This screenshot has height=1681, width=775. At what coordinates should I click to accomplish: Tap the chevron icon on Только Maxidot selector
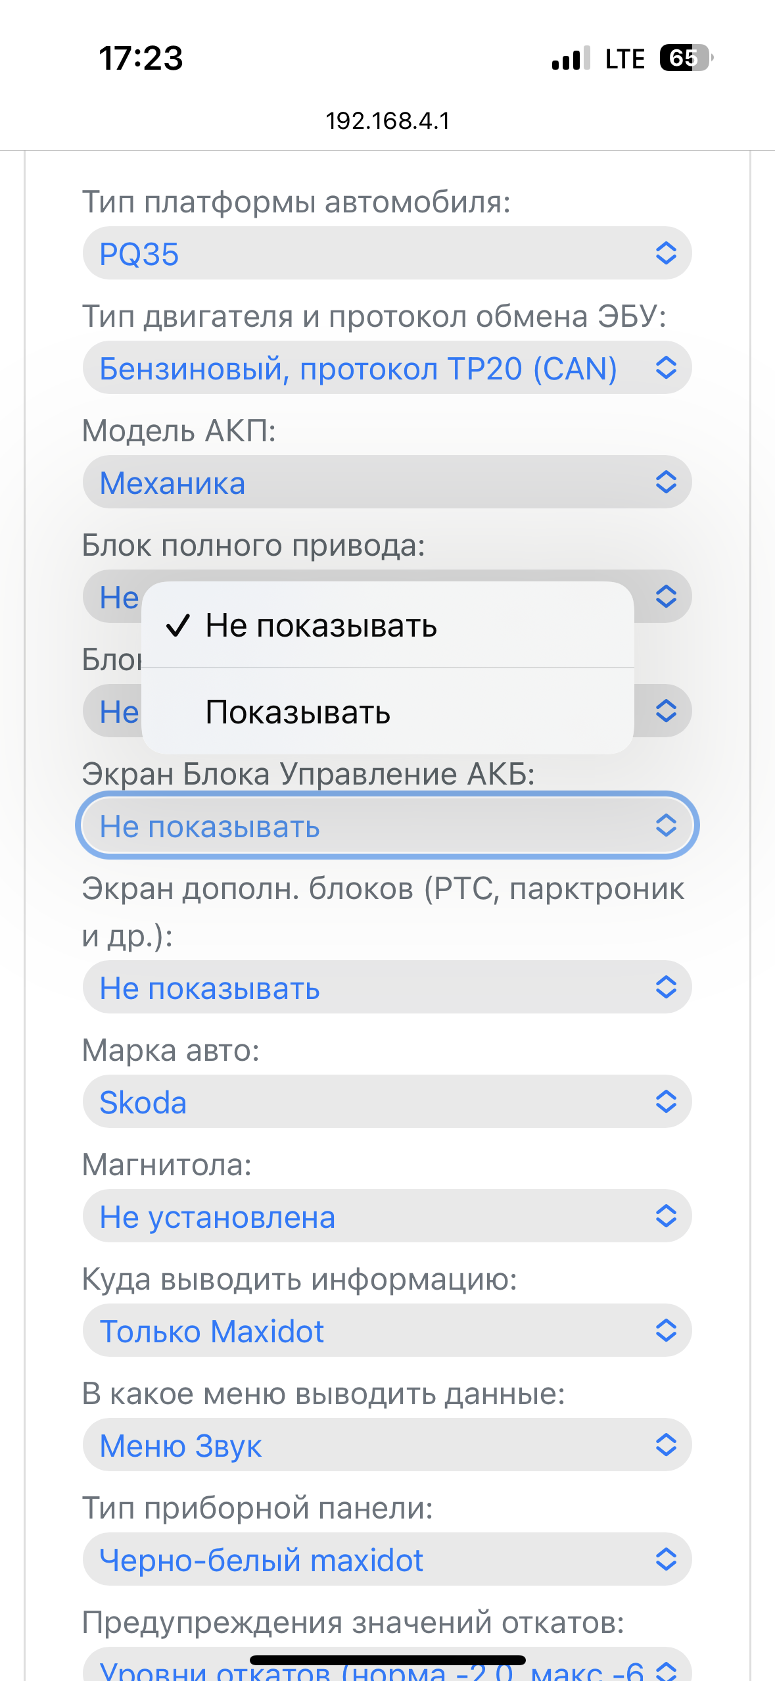pos(666,1330)
